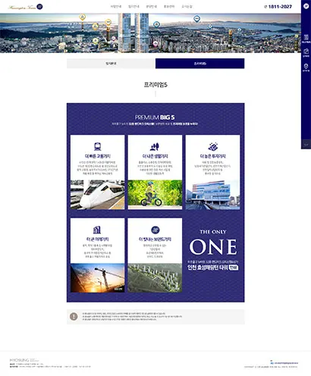Open the first top navigation menu item
The image size is (311, 376).
[116, 7]
